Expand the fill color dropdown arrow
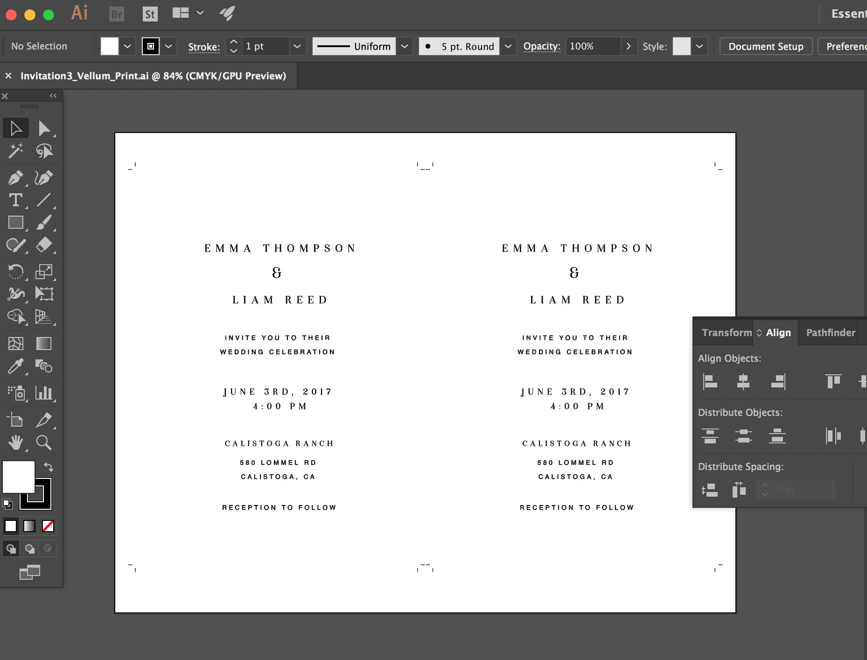The image size is (867, 660). [x=127, y=46]
